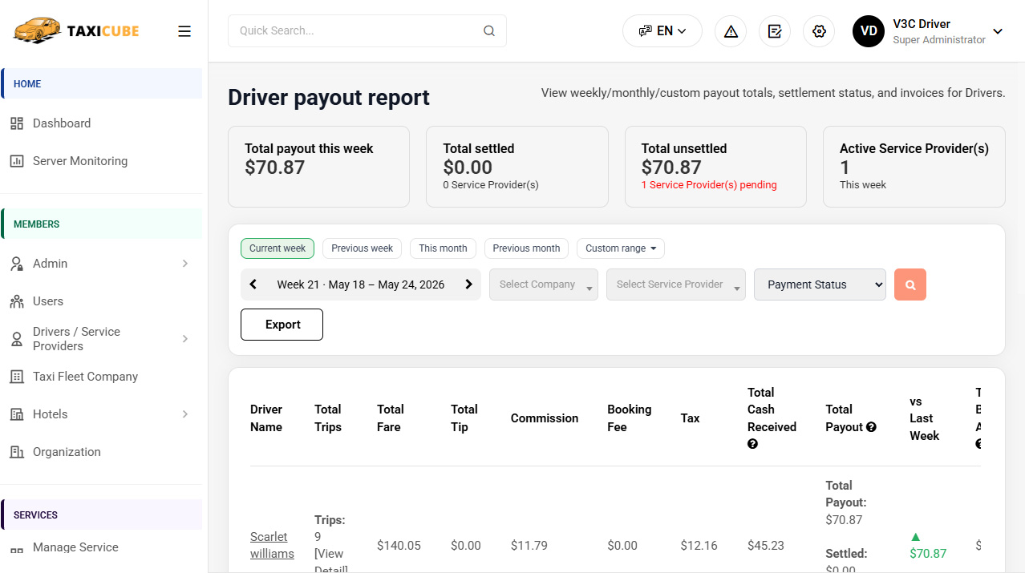This screenshot has height=573, width=1025.
Task: Click the $140.05 total fare cell
Action: (399, 546)
